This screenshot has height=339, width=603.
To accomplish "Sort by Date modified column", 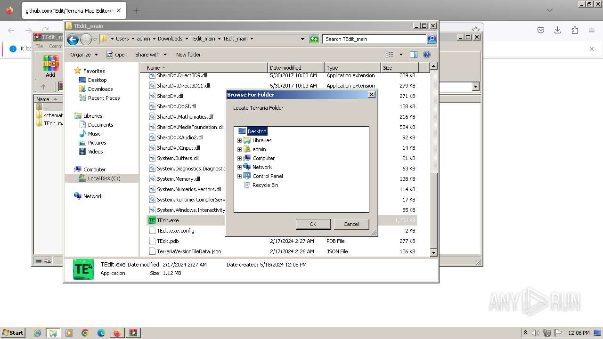I will pyautogui.click(x=296, y=68).
